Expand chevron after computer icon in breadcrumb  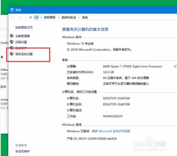point(41,18)
